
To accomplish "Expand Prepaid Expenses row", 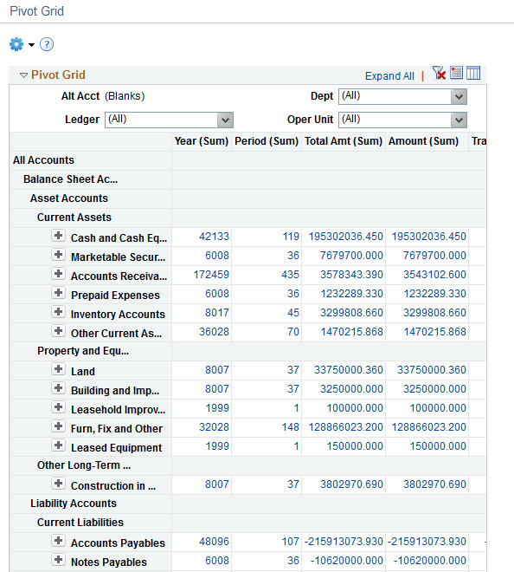I will tap(58, 293).
